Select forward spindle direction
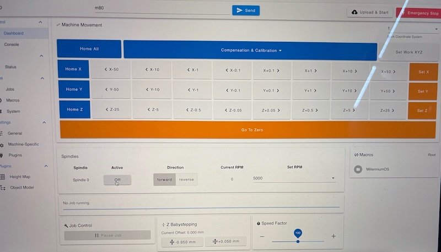Image resolution: width=441 pixels, height=252 pixels. pyautogui.click(x=164, y=179)
